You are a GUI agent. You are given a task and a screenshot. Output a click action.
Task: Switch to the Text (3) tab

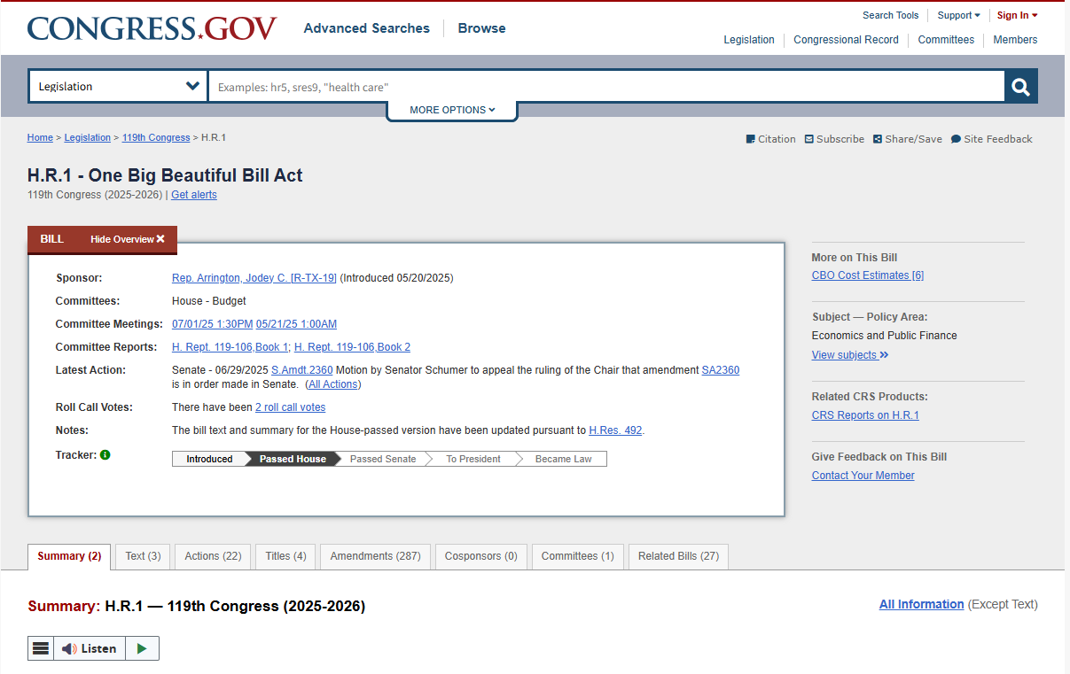click(x=143, y=556)
